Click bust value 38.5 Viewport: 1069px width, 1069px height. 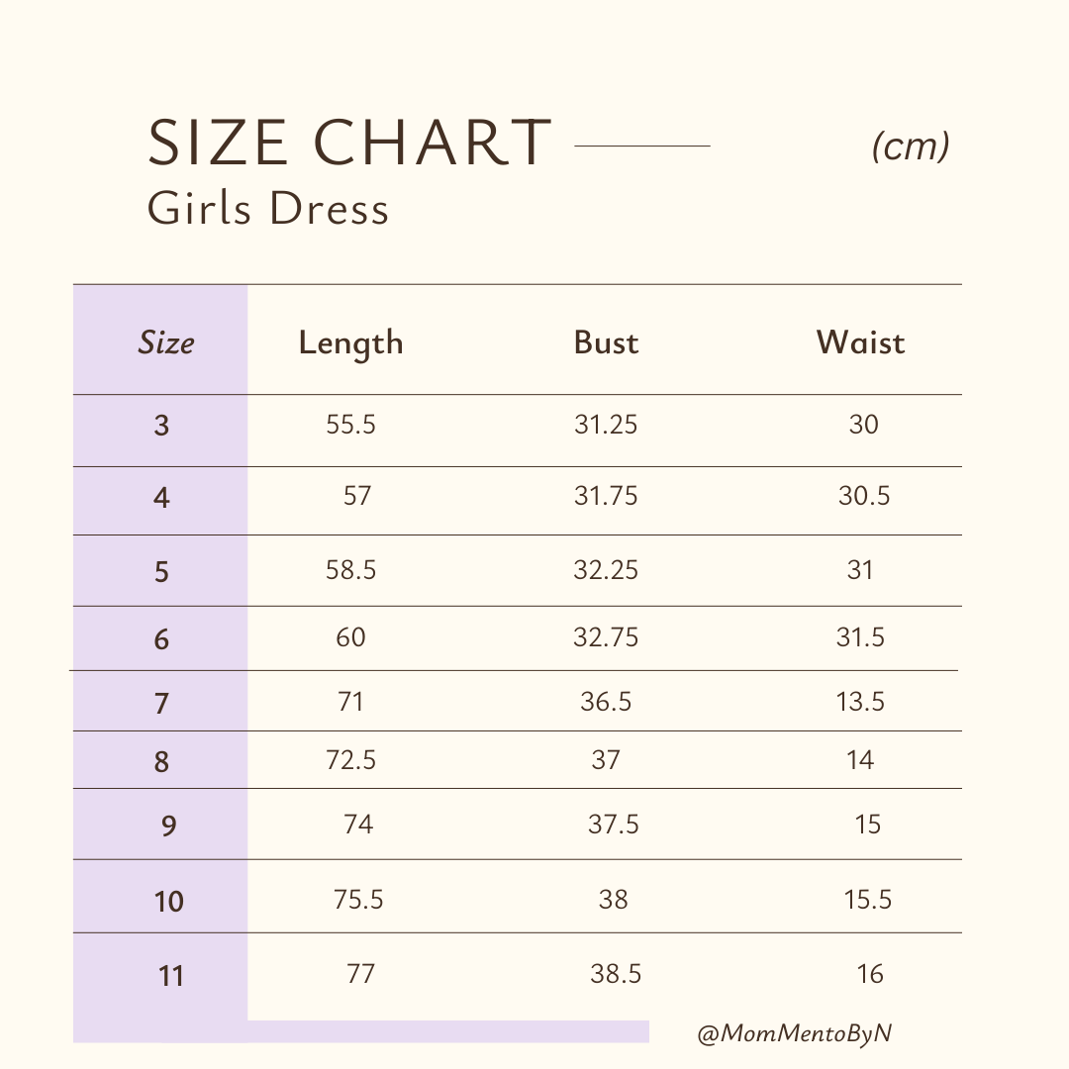click(x=616, y=974)
